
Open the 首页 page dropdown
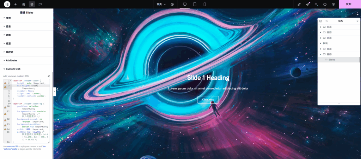pos(161,4)
